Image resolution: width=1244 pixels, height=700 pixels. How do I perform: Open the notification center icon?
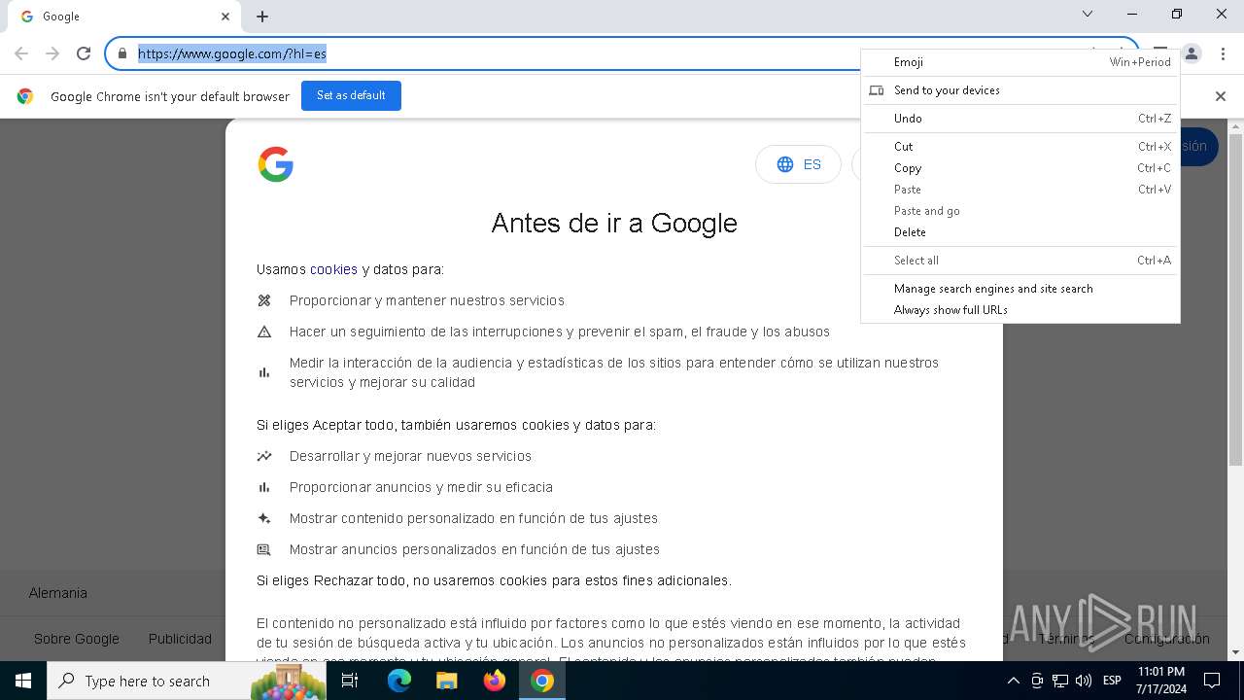[1212, 681]
